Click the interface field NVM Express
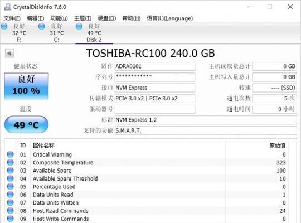 point(155,88)
